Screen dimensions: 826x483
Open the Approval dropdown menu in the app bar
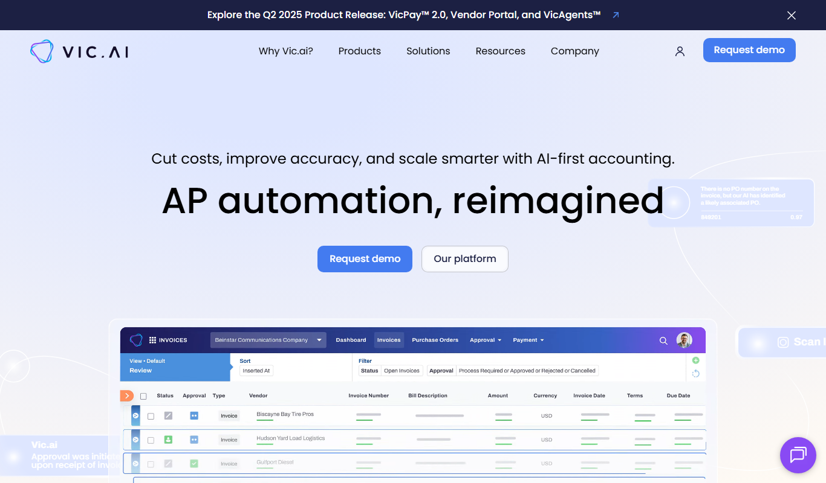point(486,340)
